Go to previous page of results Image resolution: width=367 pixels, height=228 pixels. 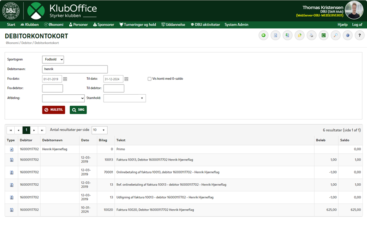click(x=18, y=130)
